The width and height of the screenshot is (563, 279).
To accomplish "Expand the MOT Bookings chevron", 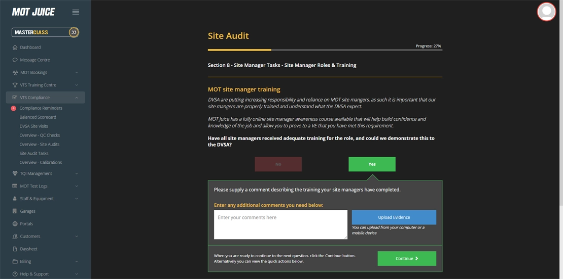I will (x=77, y=73).
